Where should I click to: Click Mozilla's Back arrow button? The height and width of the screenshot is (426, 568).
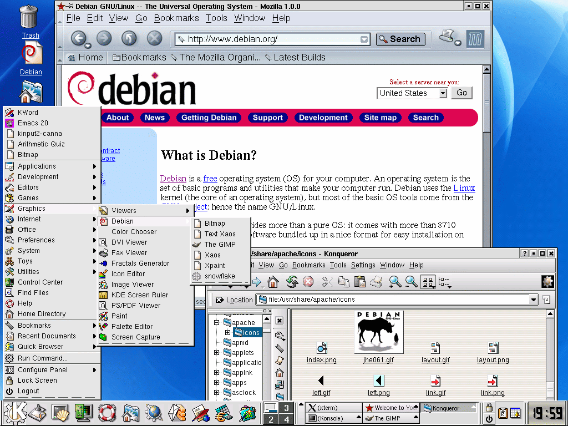click(79, 38)
